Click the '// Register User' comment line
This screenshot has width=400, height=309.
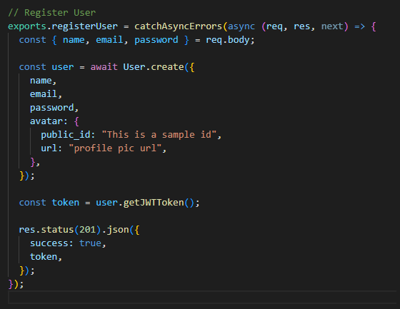[51, 13]
